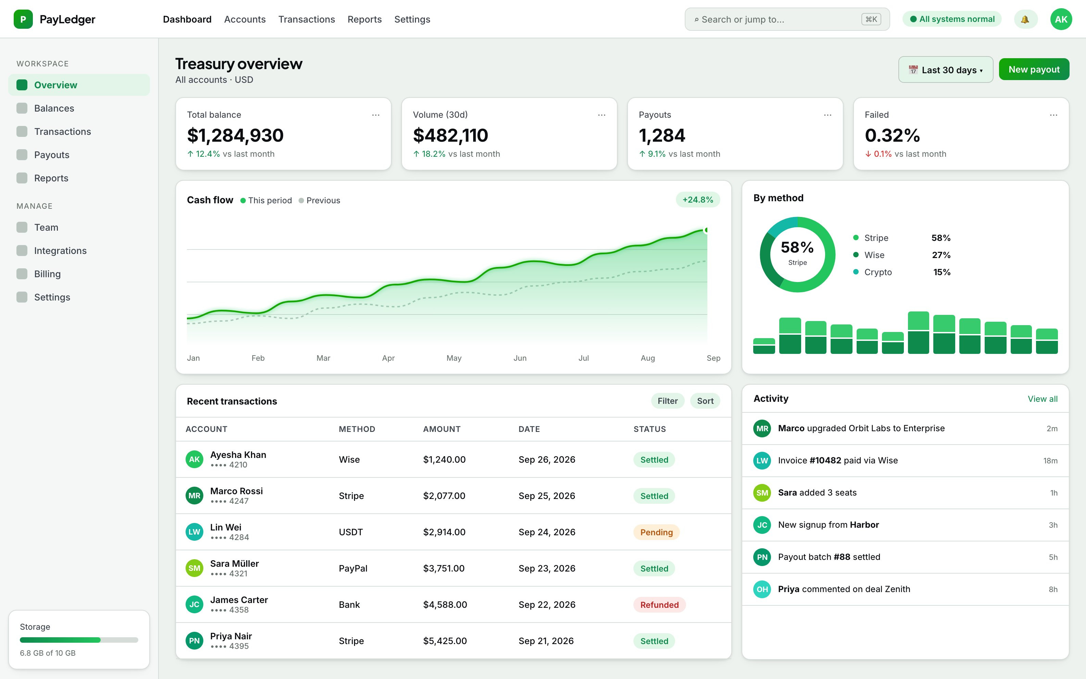This screenshot has height=679, width=1086.
Task: Click the +24.8% badge in Cash flow
Action: (x=697, y=200)
